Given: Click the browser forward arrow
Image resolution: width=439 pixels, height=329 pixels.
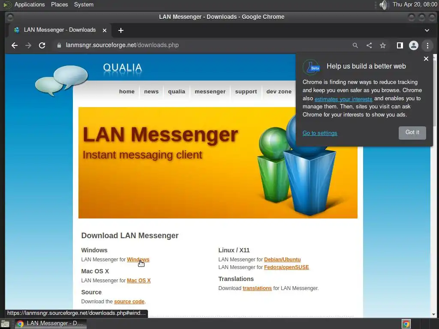Looking at the screenshot, I should (x=28, y=45).
